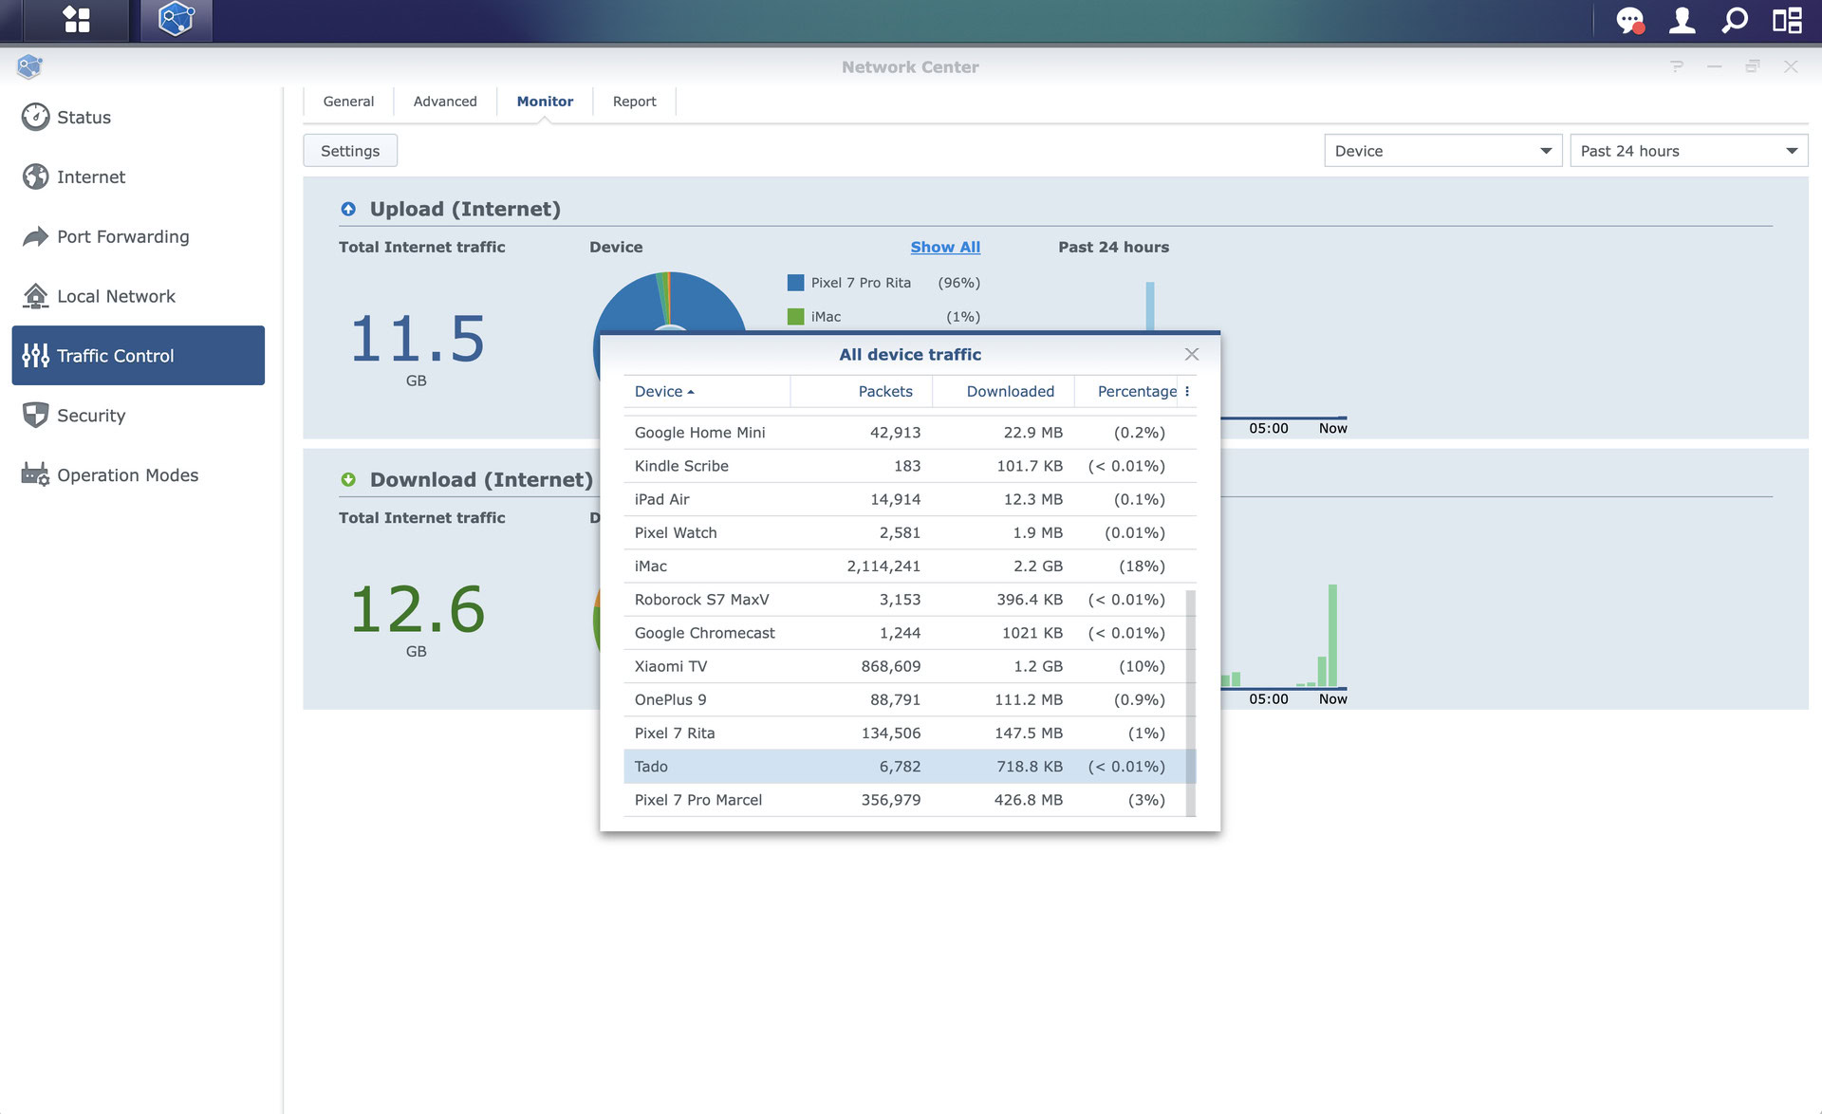Open user account options icon
This screenshot has height=1114, width=1822.
click(1682, 20)
